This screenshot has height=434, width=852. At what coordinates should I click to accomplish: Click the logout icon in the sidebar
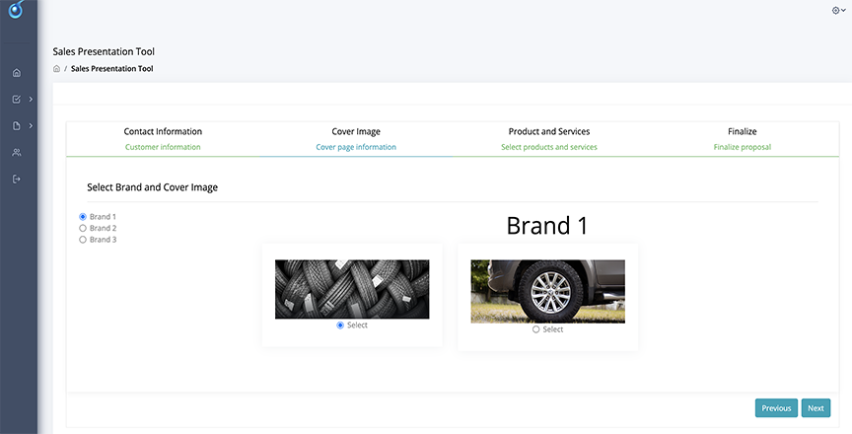pos(17,180)
